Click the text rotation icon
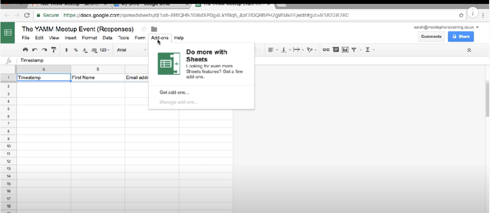490x213 pixels. tap(310, 50)
